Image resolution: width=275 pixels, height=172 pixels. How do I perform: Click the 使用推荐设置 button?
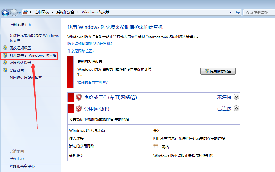[218, 71]
